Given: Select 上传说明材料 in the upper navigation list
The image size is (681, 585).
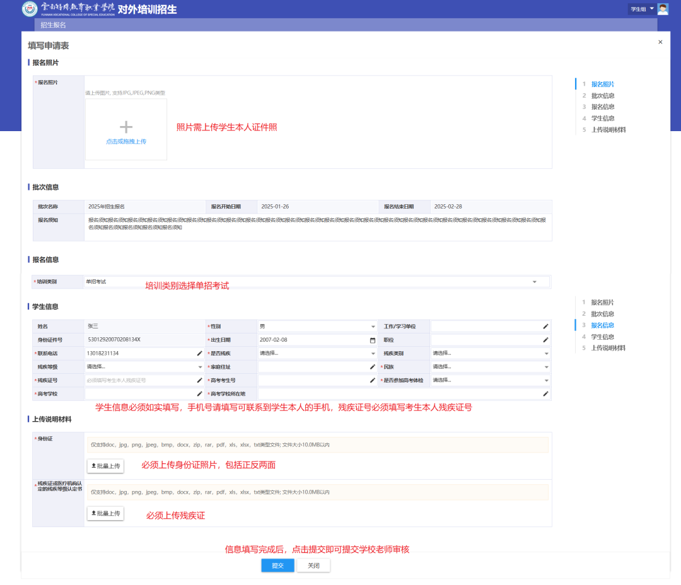Looking at the screenshot, I should (608, 130).
